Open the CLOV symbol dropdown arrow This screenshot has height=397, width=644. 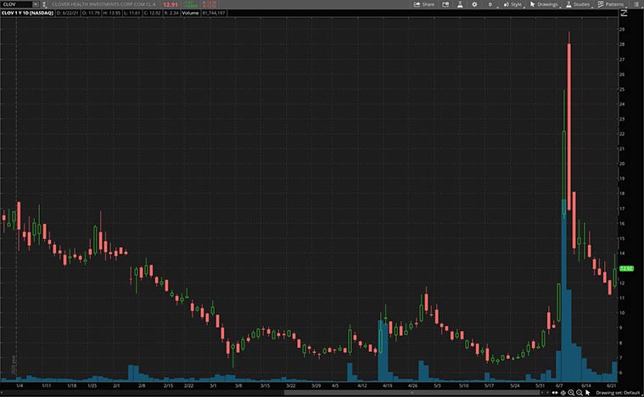pos(35,4)
